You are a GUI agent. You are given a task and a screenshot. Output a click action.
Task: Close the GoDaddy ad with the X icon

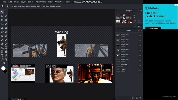177,5
